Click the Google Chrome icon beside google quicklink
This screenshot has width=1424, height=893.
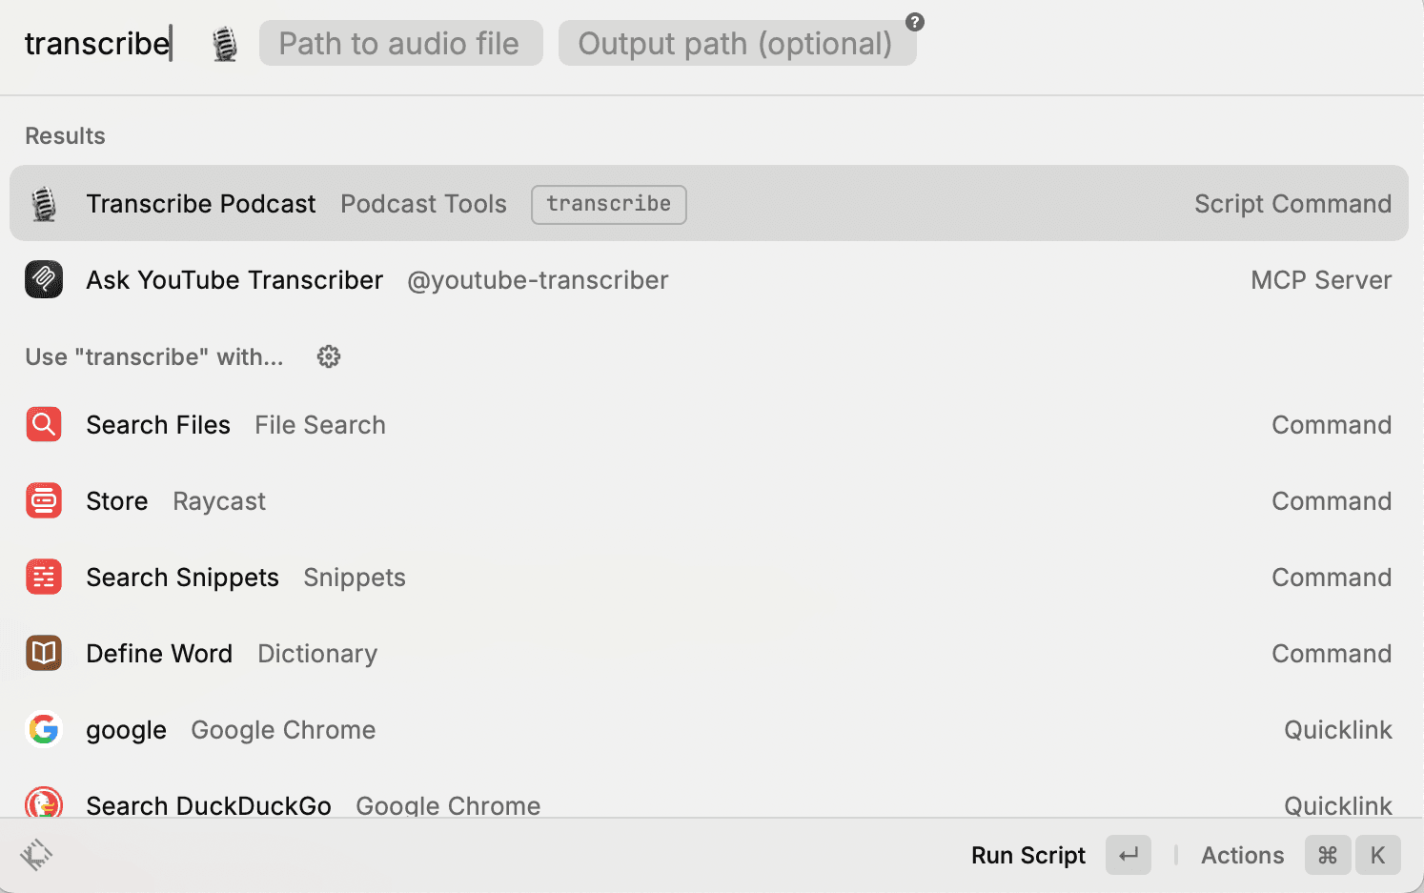point(44,729)
